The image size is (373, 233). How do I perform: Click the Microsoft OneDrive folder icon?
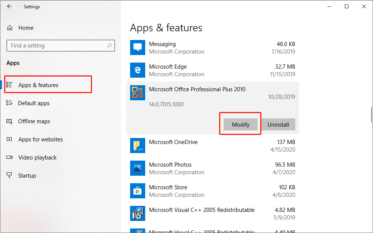138,146
